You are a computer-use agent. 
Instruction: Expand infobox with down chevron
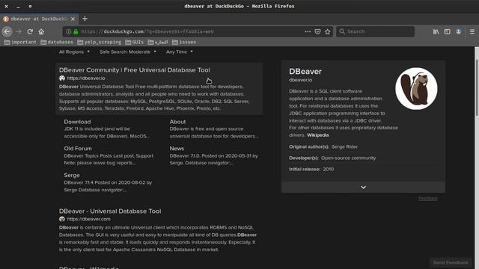[x=363, y=188]
